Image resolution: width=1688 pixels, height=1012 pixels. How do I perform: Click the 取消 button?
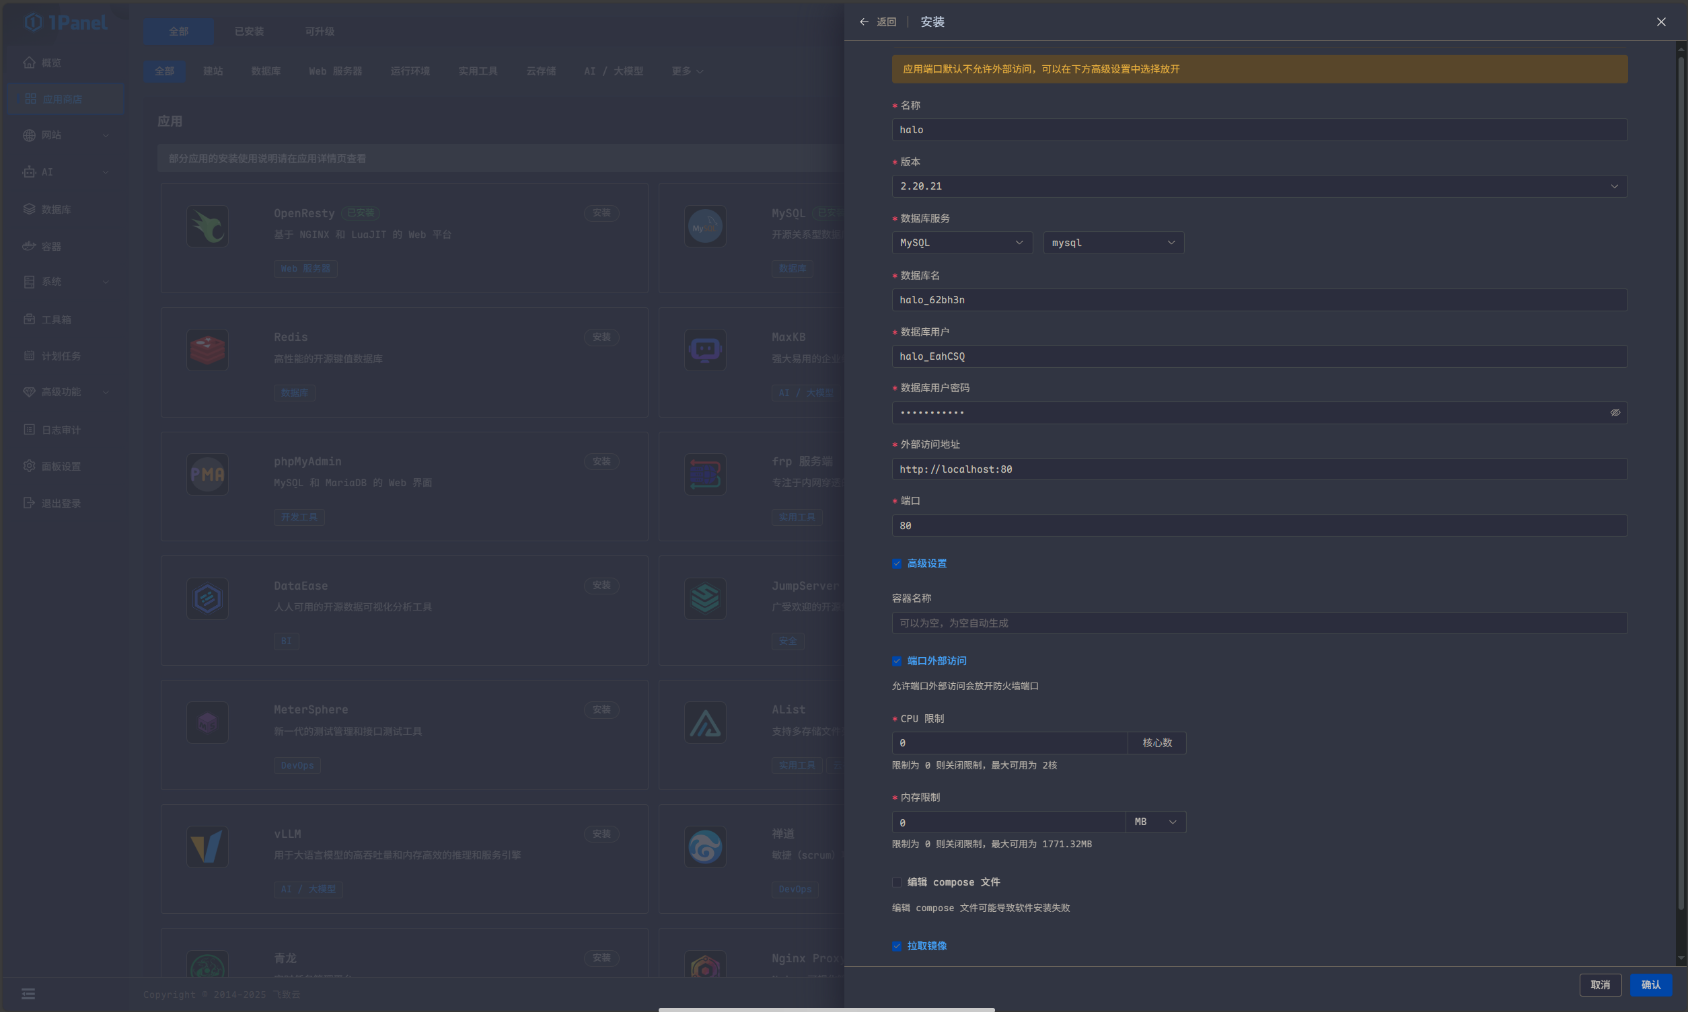point(1600,984)
